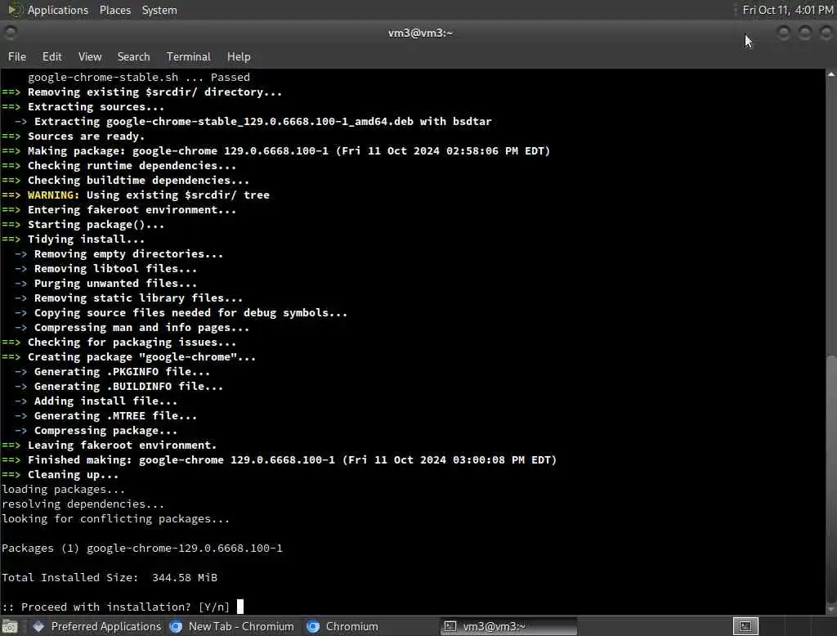Open the Edit menu

pyautogui.click(x=51, y=56)
